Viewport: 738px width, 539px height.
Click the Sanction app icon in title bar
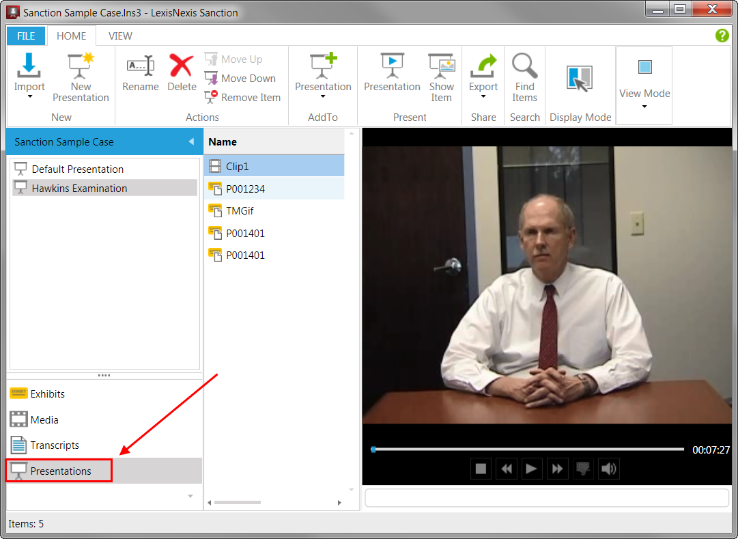[13, 12]
